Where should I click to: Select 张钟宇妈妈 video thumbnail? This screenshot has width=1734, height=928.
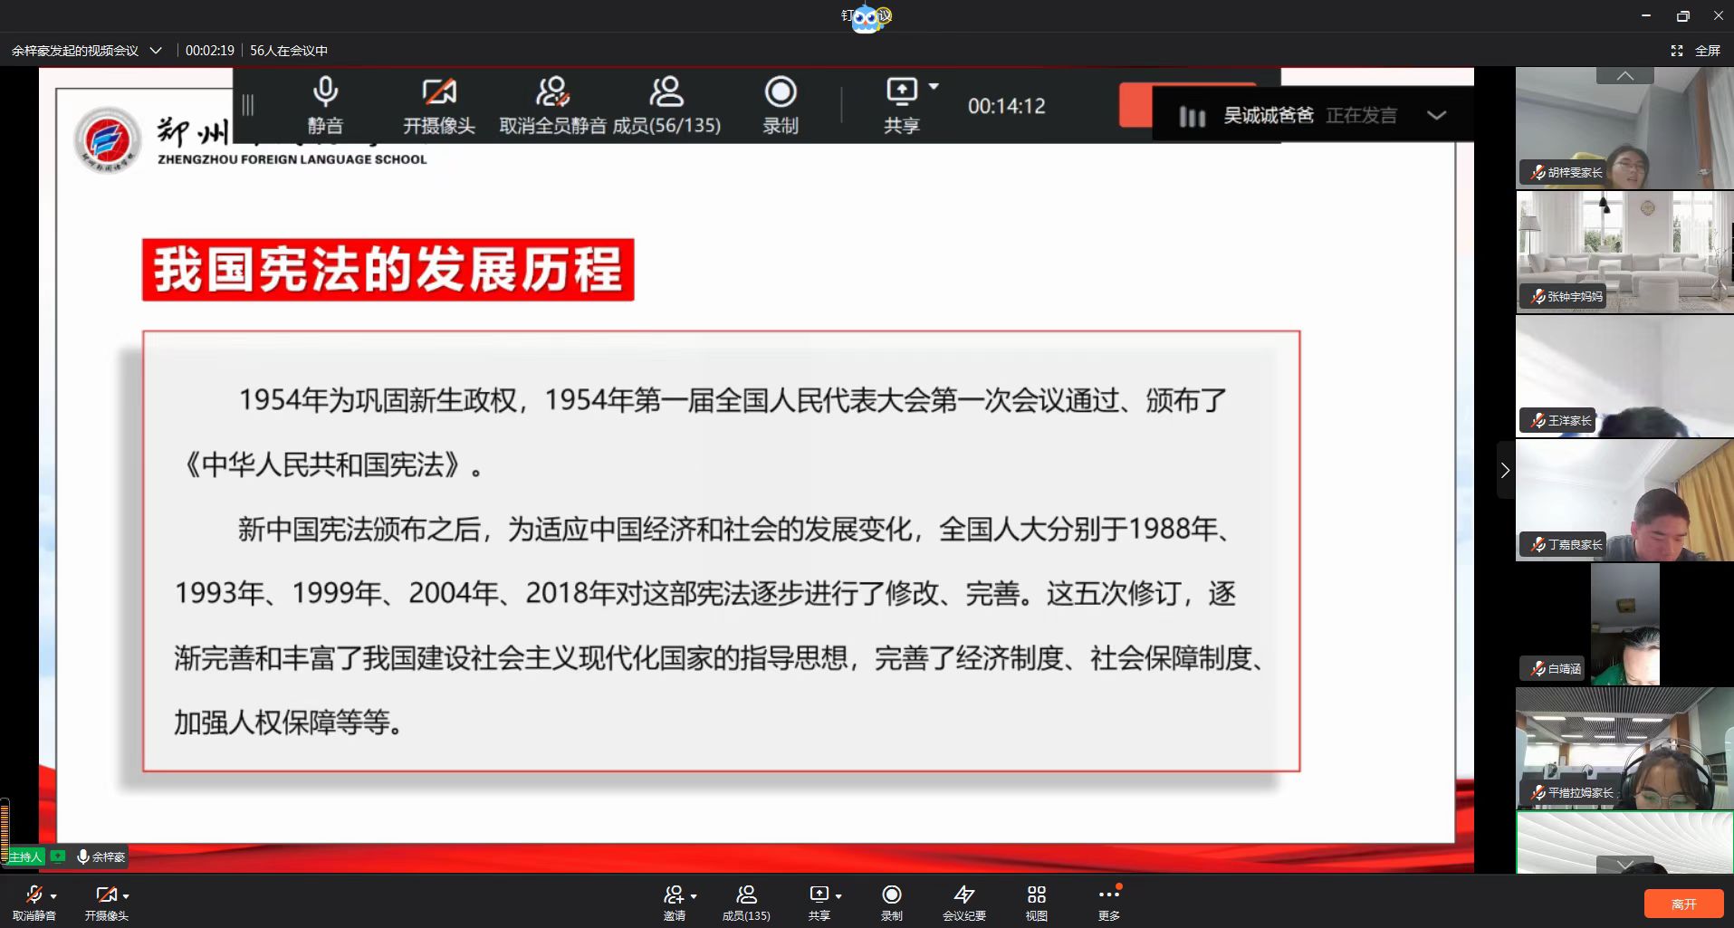pyautogui.click(x=1624, y=252)
